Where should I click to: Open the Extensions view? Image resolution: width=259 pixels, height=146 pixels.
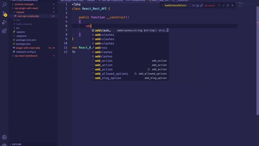4,31
